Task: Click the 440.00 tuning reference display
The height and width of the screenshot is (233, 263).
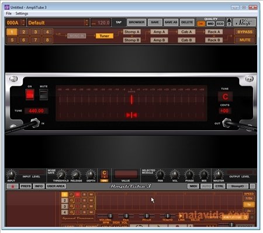Action: (x=36, y=111)
